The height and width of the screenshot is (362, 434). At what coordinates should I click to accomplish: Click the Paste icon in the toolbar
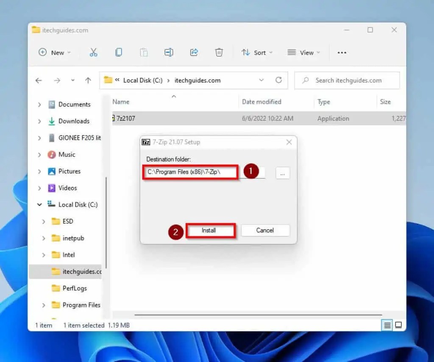coord(144,52)
